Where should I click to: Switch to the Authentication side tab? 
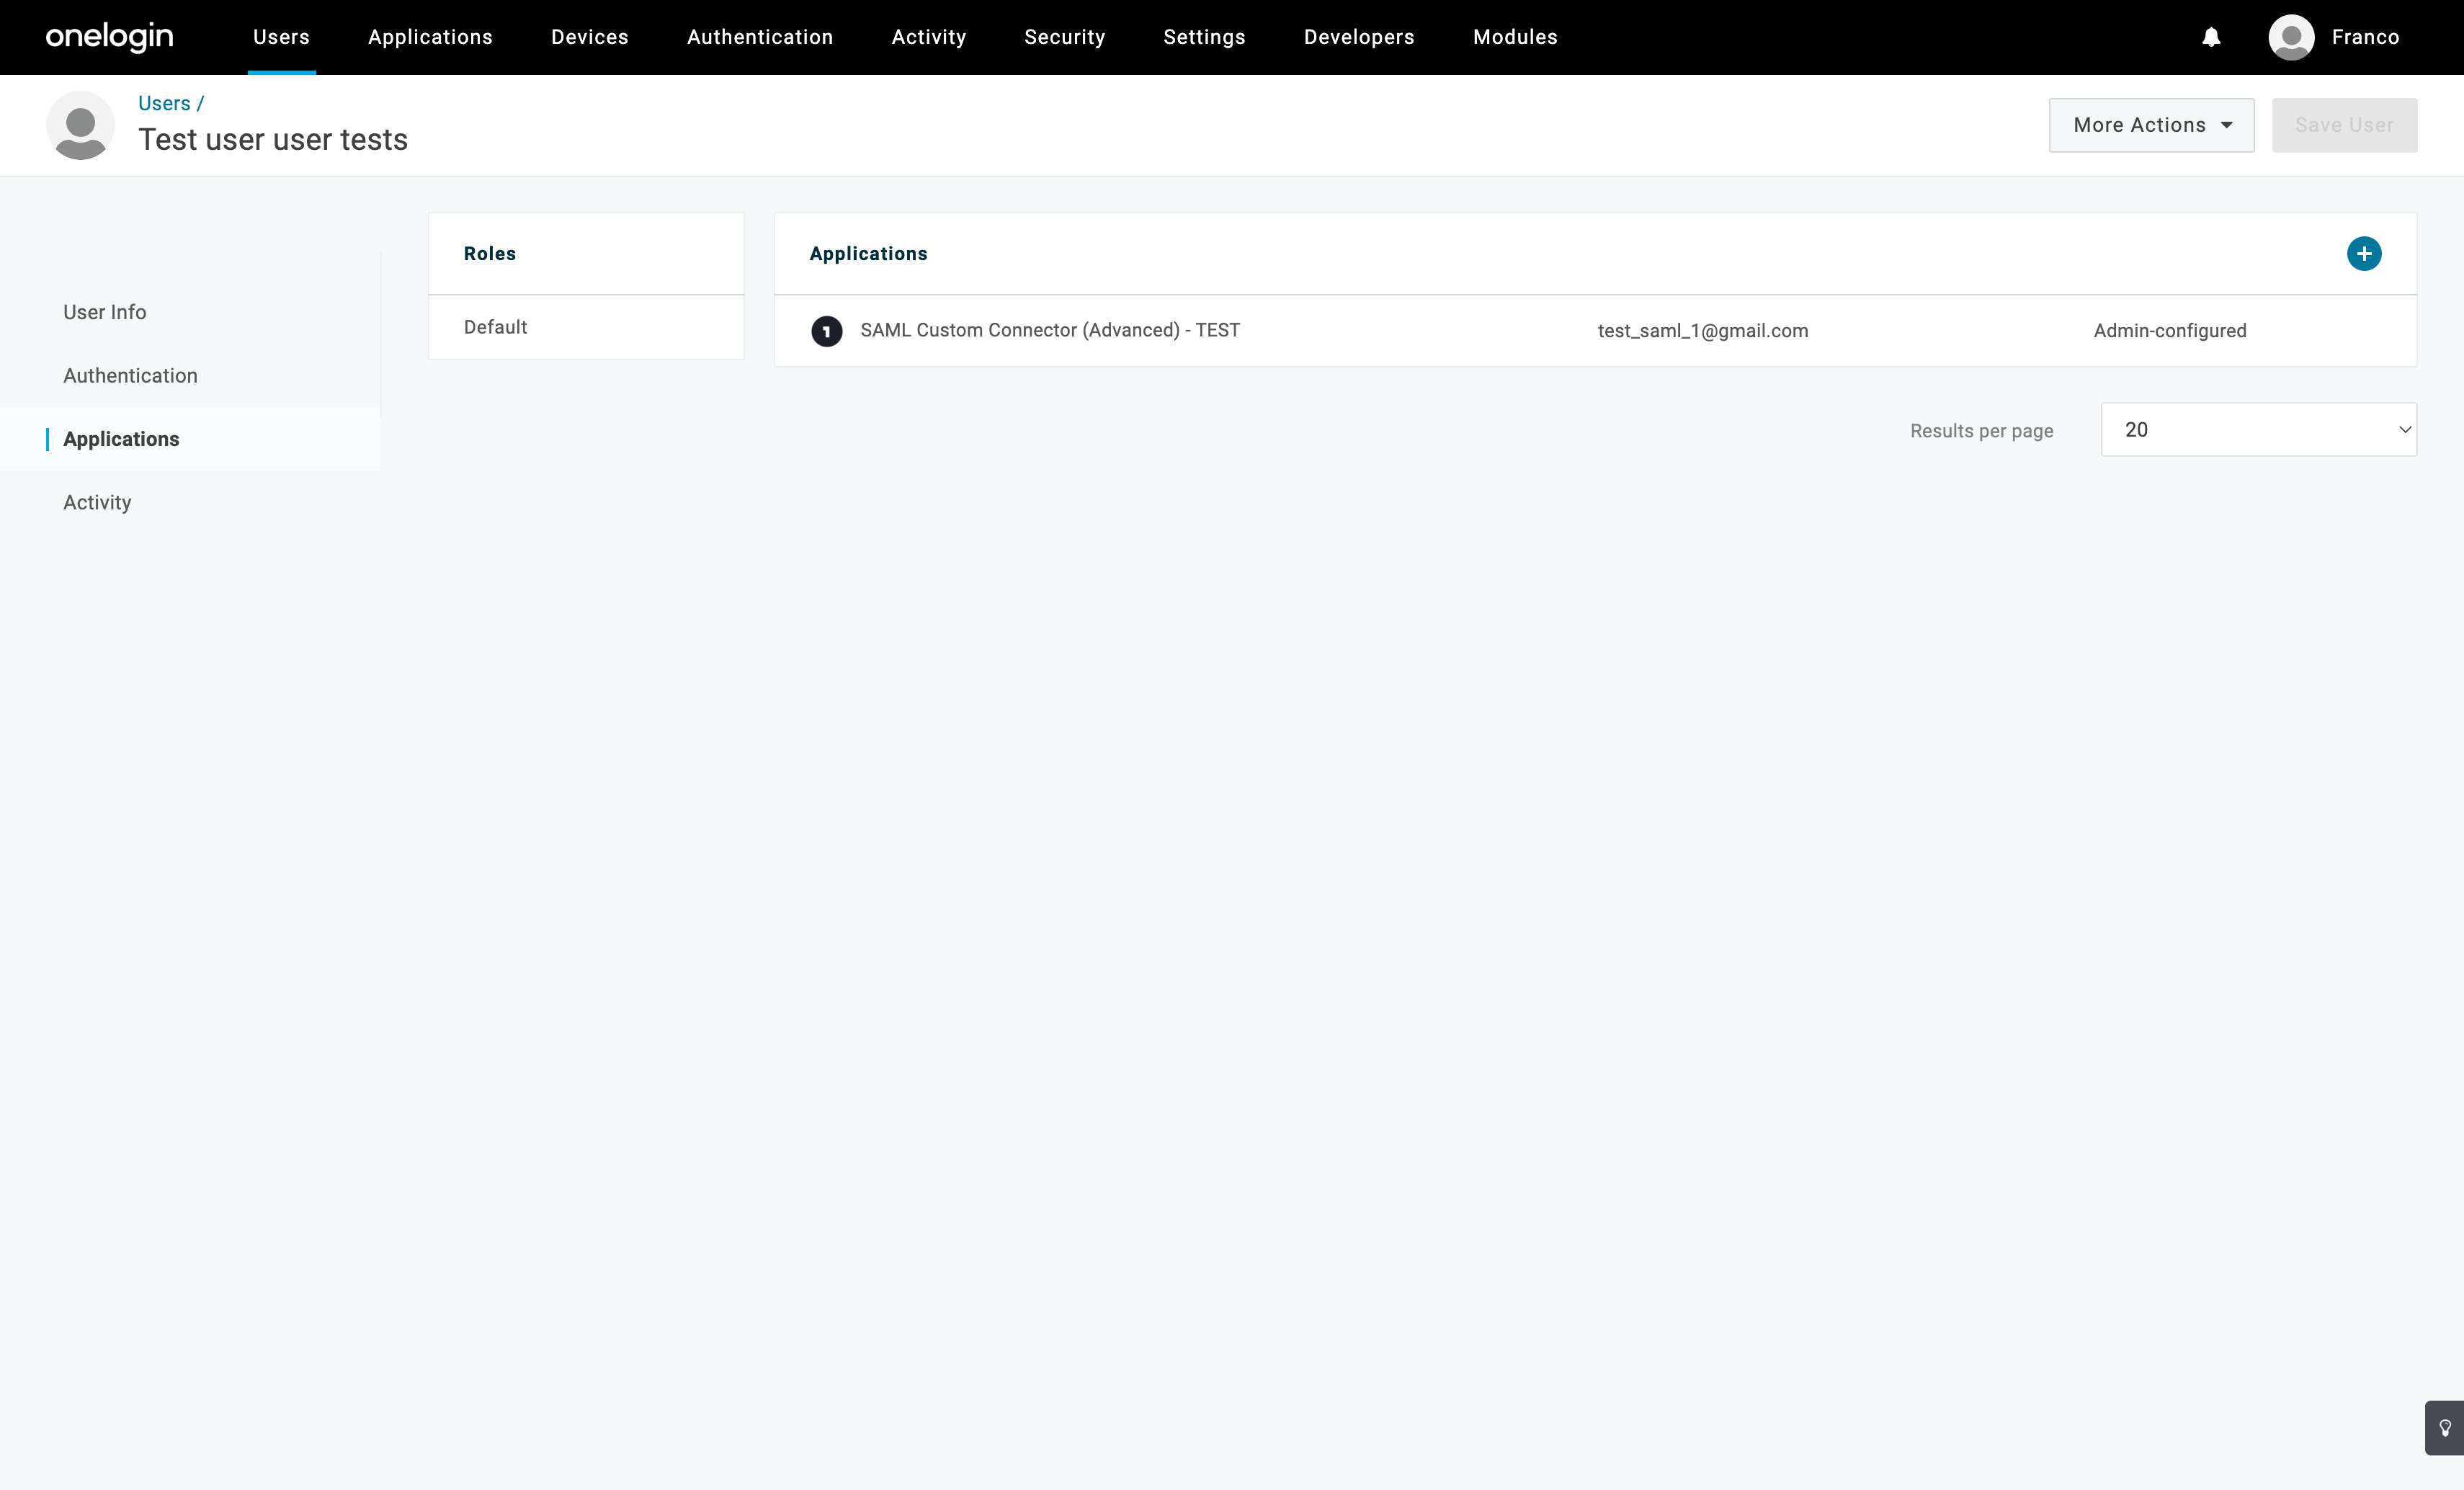coord(130,376)
